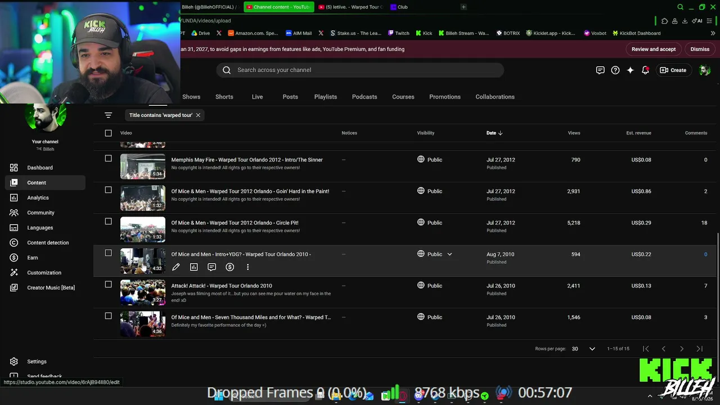Viewport: 720px width, 405px height.
Task: Go to the last page of results
Action: 700,349
